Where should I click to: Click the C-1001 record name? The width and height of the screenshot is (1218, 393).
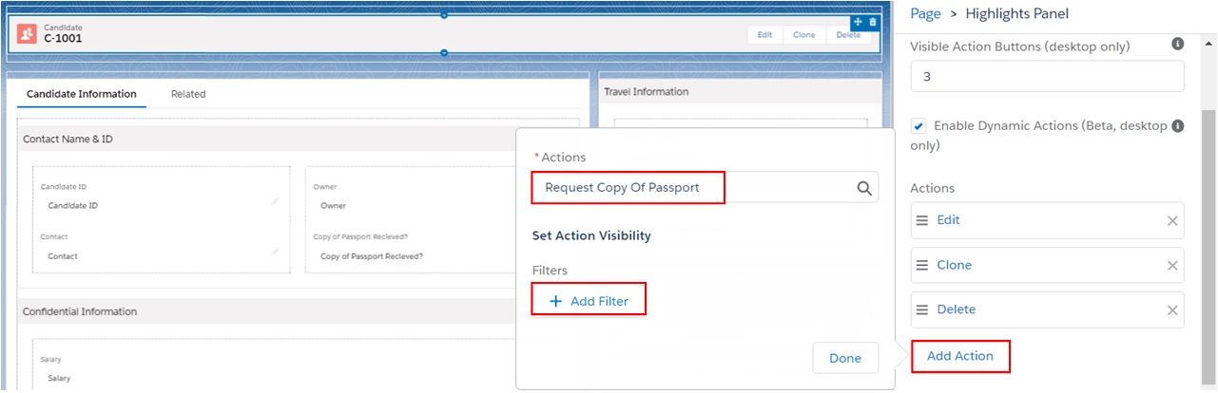pyautogui.click(x=63, y=39)
